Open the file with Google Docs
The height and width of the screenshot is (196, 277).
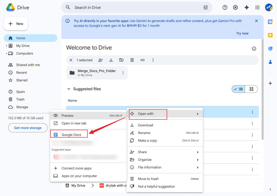tap(69, 133)
